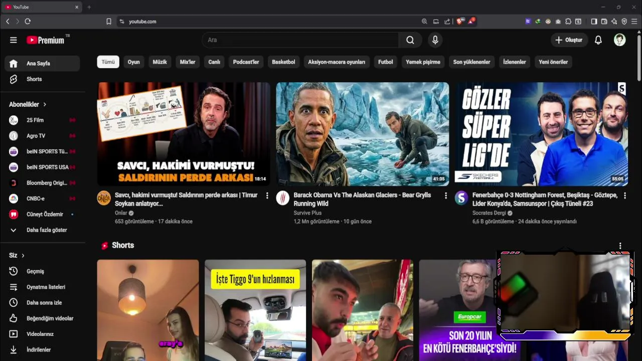Open Daha sonra izle list
Image resolution: width=642 pixels, height=361 pixels.
click(x=42, y=303)
